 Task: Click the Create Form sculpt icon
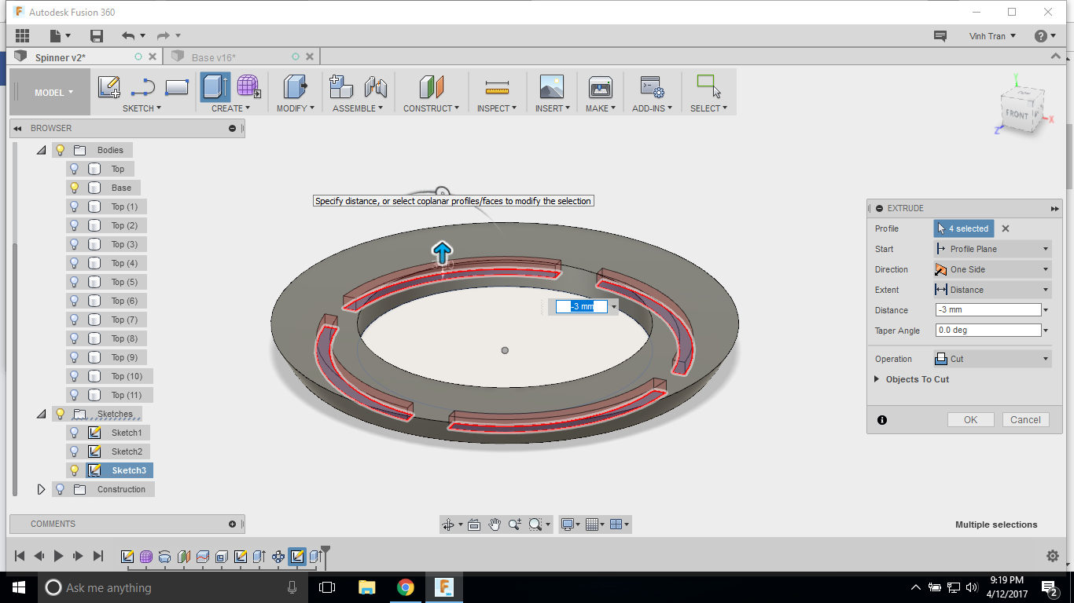[x=248, y=87]
